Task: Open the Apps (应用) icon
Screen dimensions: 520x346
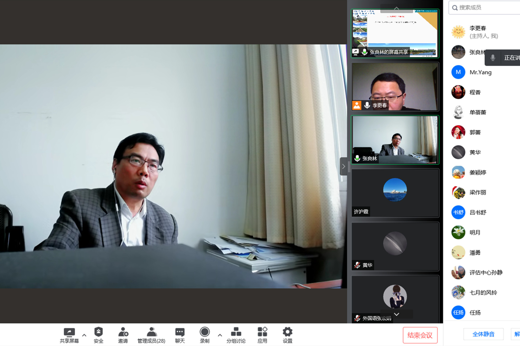Action: pyautogui.click(x=262, y=332)
